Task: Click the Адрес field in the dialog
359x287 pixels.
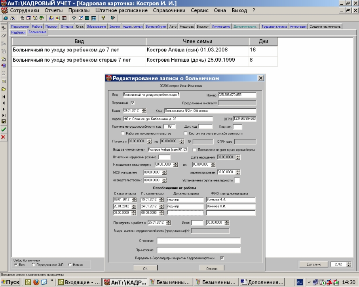Action: 168,119
